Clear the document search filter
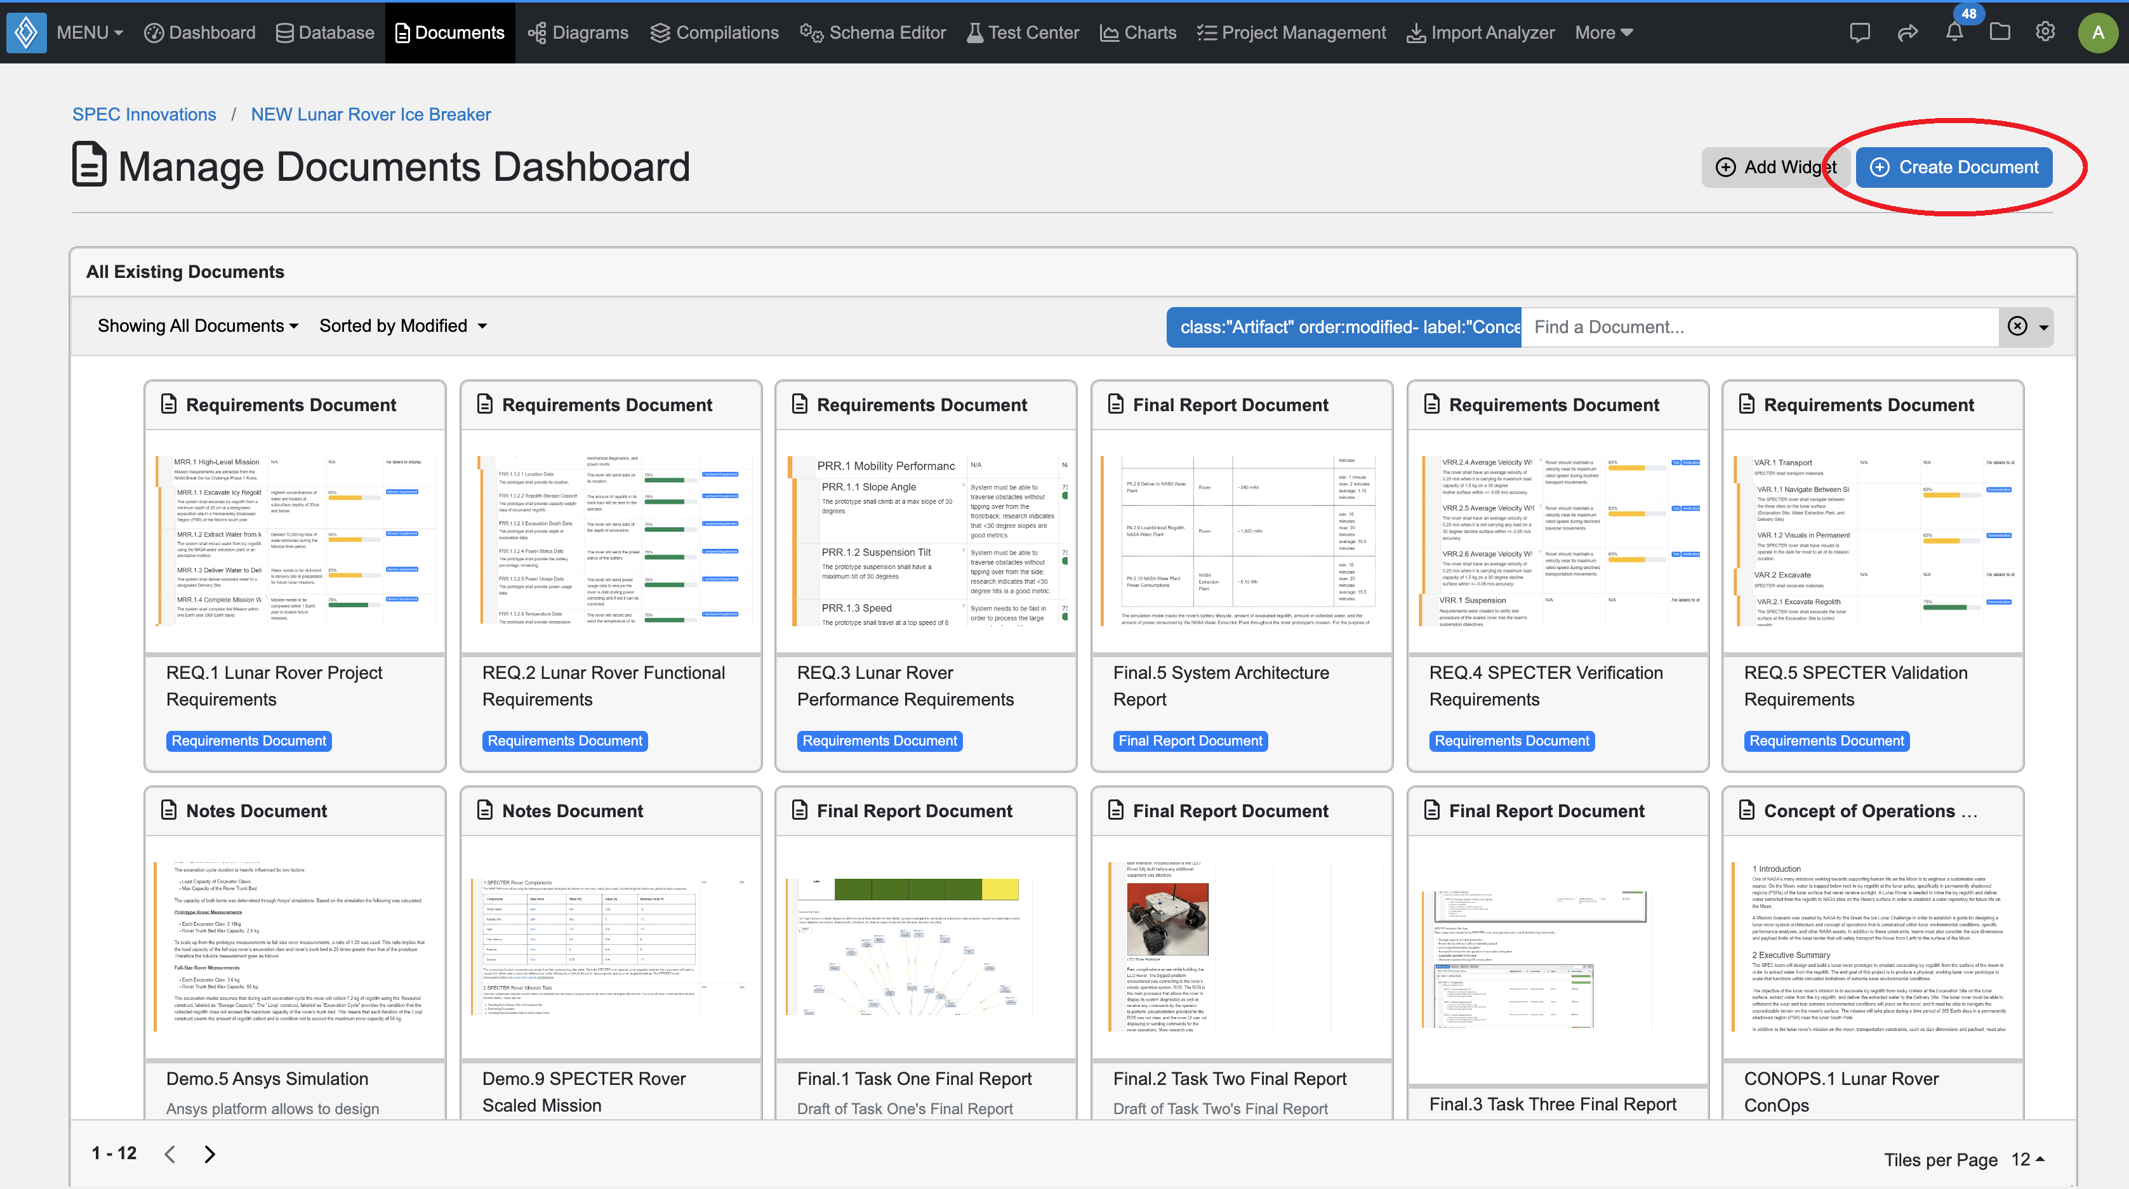 pyautogui.click(x=2017, y=326)
